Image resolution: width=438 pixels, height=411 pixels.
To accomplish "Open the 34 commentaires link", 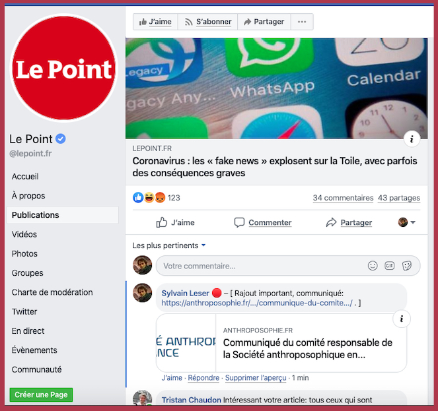I will click(343, 198).
